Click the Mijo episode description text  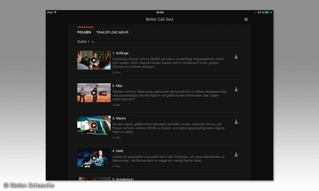(170, 95)
